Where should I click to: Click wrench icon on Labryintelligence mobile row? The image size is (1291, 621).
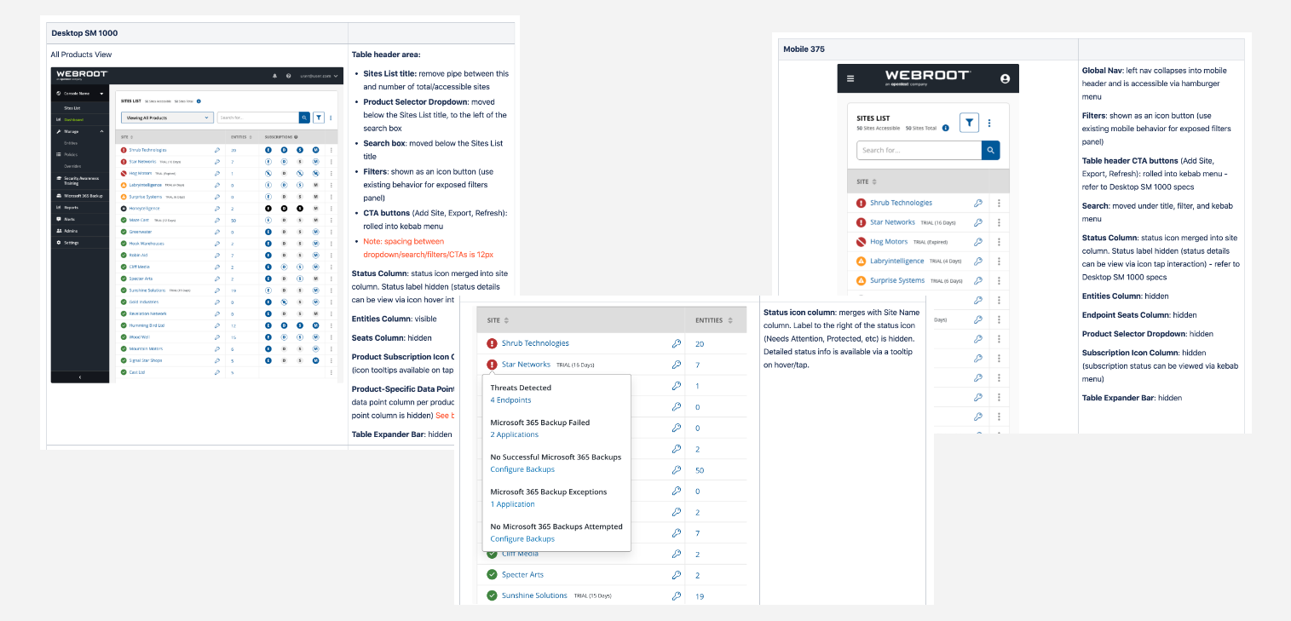978,262
